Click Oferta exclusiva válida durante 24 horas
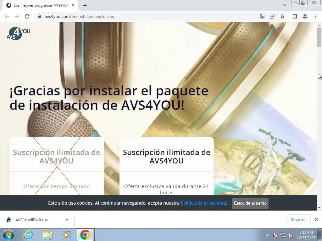 coord(167,189)
